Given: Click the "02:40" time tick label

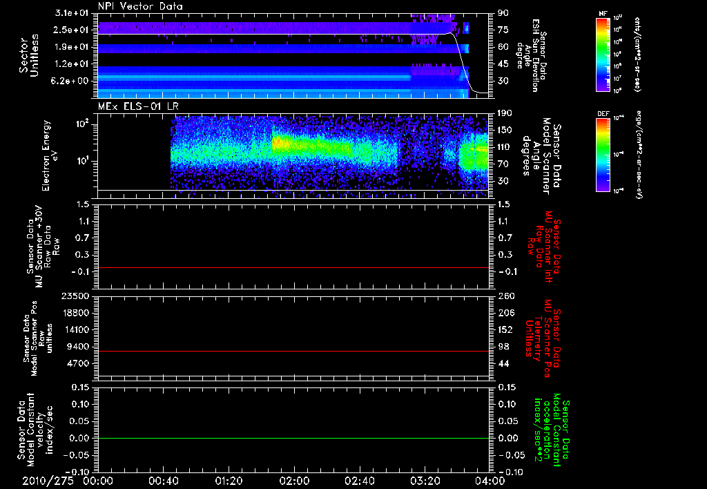Looking at the screenshot, I should point(359,481).
